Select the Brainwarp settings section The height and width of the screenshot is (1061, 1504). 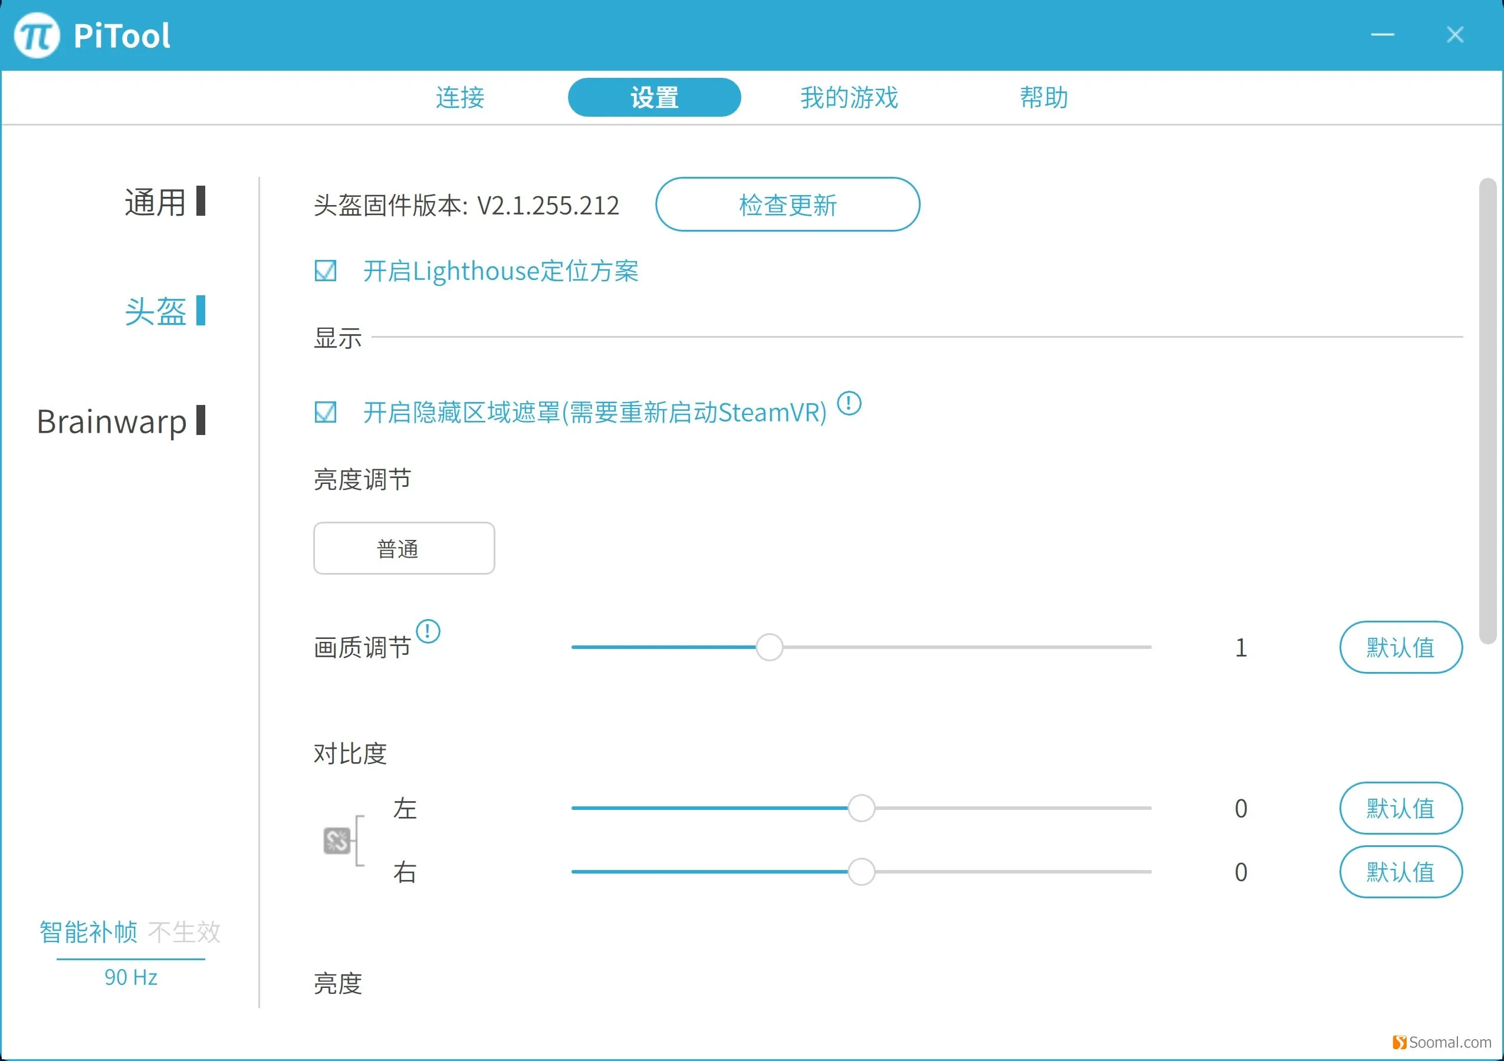[x=121, y=421]
